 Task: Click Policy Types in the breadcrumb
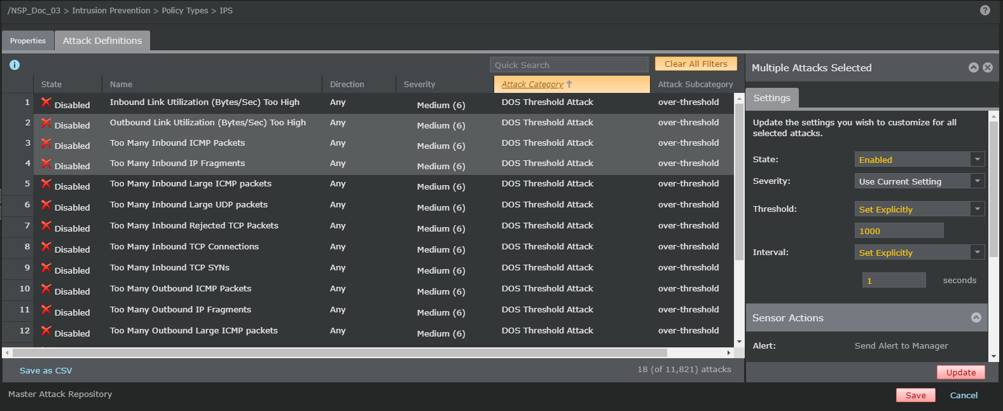click(x=185, y=11)
